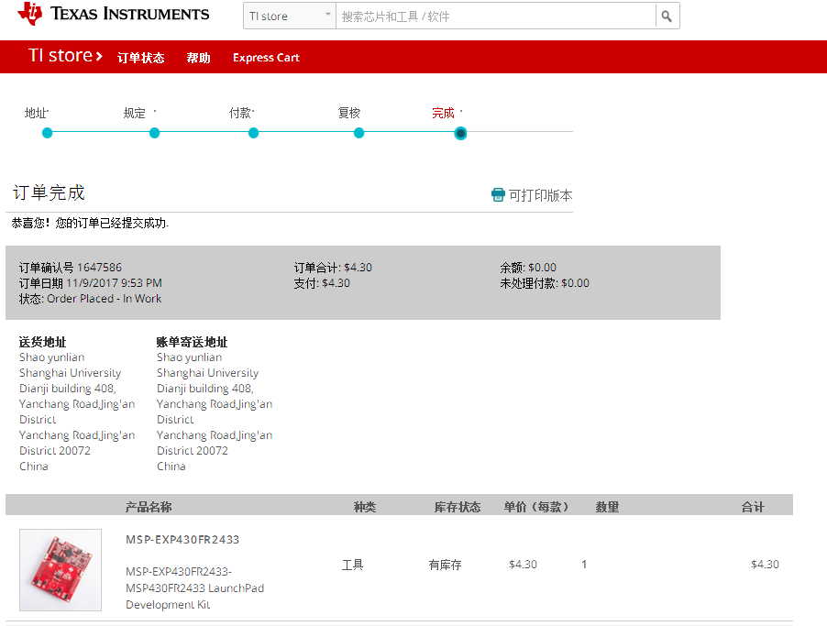Click the MSP-EXP430FR2433 board thumbnail
The image size is (827, 626).
pos(61,570)
